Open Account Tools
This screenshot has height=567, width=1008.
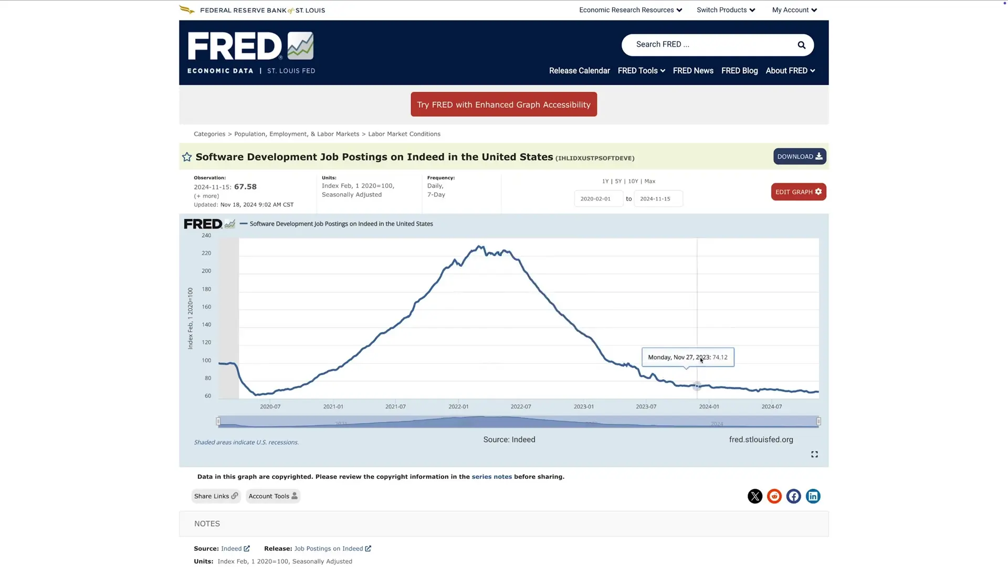pos(272,496)
